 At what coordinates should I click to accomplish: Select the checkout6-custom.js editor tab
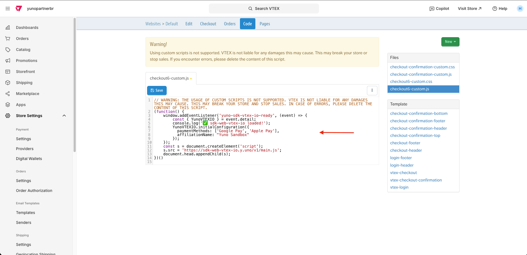pos(171,78)
